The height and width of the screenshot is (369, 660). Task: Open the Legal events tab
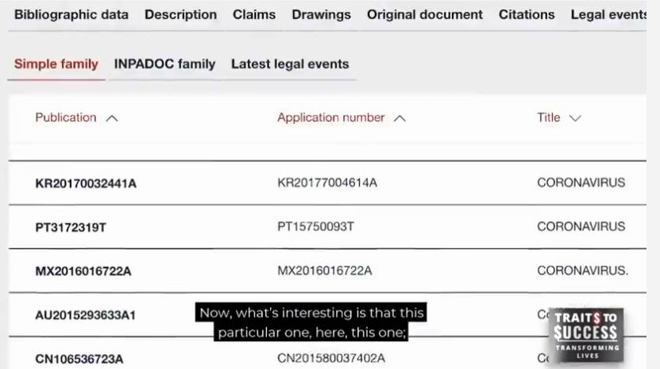[x=608, y=14]
